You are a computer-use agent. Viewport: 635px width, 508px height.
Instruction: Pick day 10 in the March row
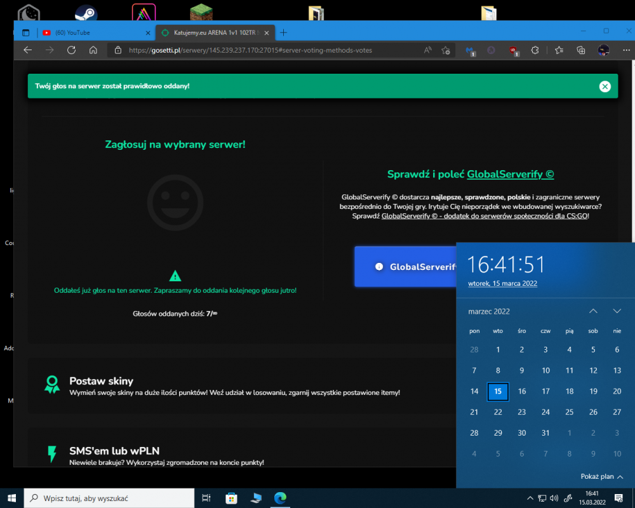[545, 370]
